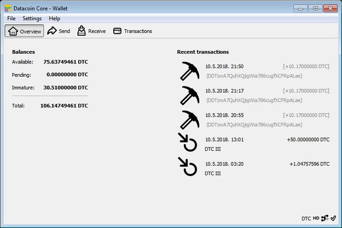Click the received icon for 03:20 transaction

tap(188, 166)
